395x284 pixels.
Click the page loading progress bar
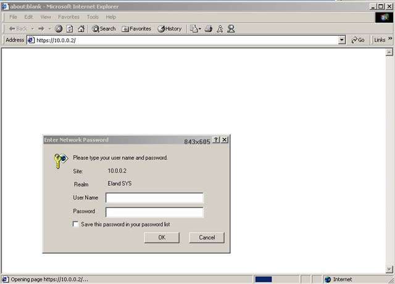click(276, 279)
